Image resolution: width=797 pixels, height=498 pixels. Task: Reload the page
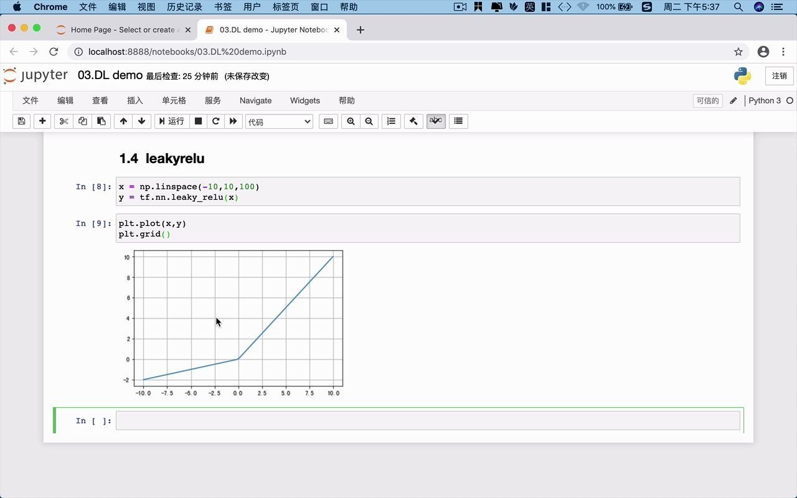tap(54, 52)
